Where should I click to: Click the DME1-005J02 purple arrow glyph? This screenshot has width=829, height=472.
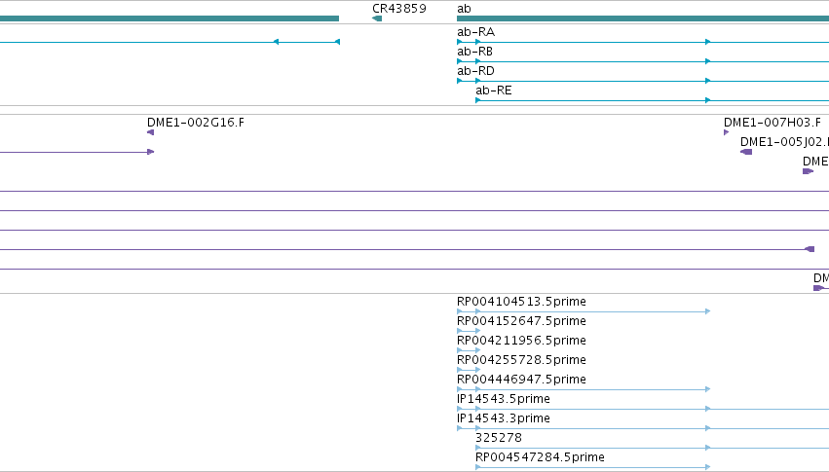[746, 152]
